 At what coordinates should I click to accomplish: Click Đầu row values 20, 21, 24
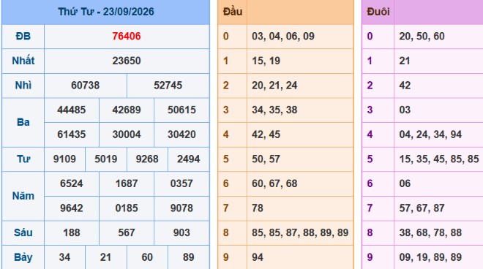[274, 86]
